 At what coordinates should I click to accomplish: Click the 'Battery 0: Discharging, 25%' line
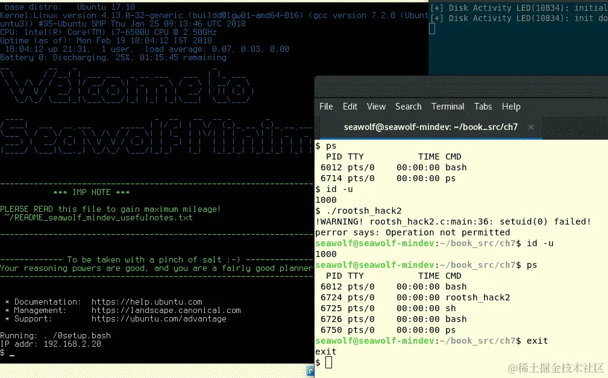coord(113,57)
